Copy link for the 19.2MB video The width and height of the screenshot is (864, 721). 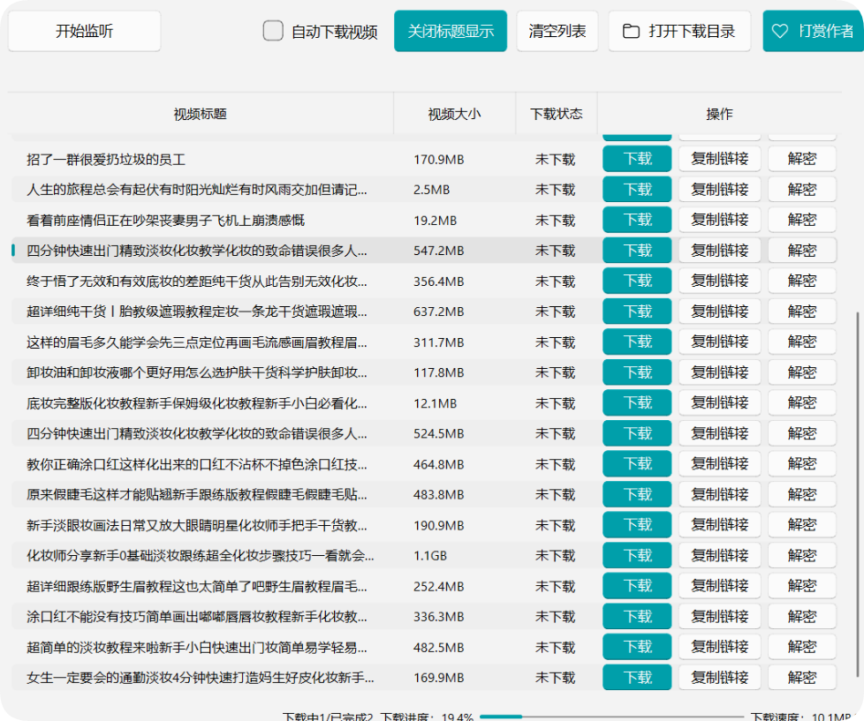click(720, 220)
